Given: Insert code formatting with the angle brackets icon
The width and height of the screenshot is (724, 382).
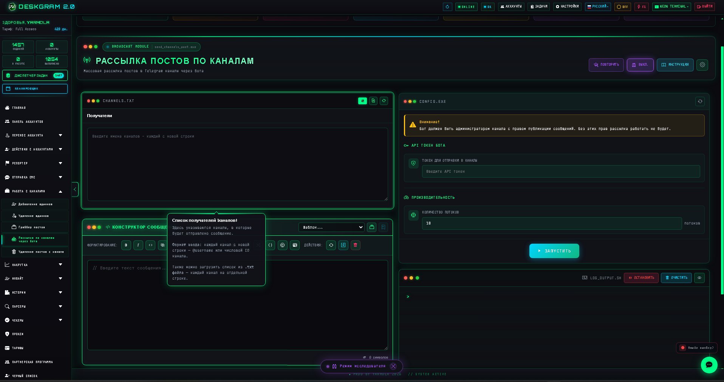Looking at the screenshot, I should coord(150,245).
